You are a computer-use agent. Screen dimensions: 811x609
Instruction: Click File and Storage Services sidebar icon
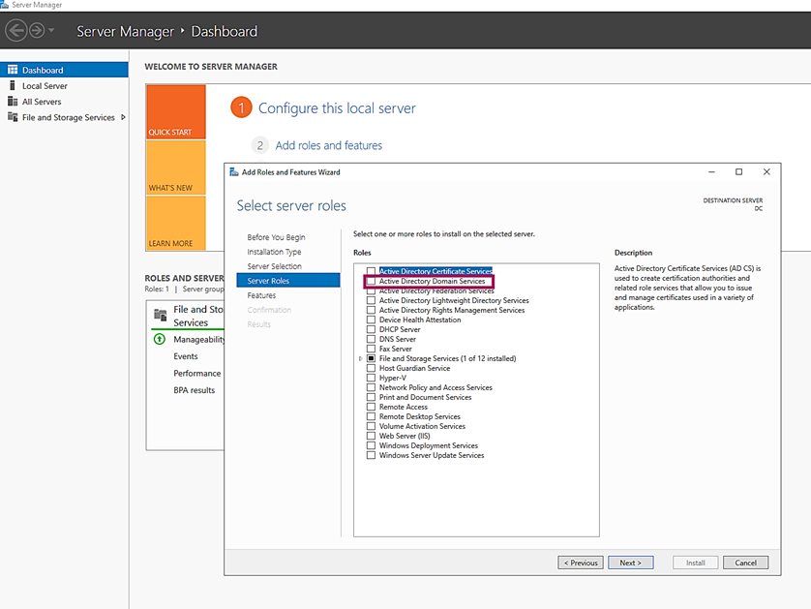point(13,117)
